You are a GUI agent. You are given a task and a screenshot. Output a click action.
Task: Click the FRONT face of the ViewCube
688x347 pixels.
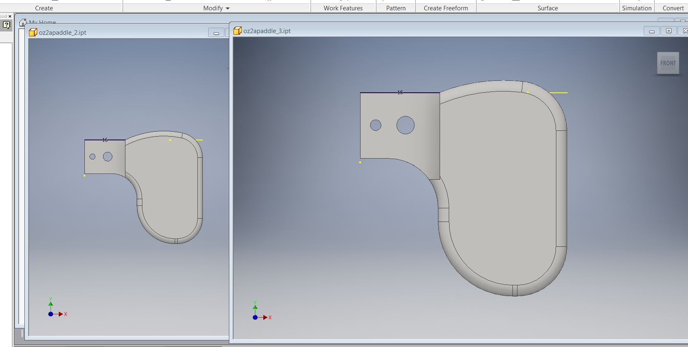[668, 63]
